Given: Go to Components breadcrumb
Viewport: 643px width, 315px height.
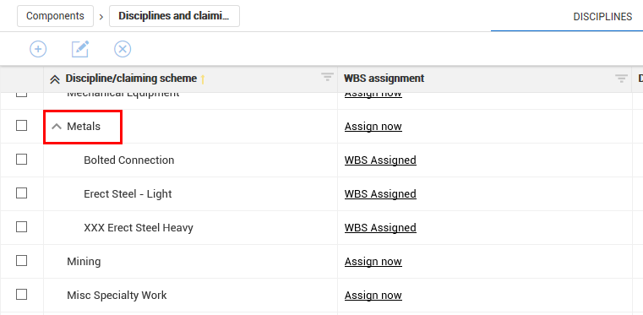Looking at the screenshot, I should pos(56,16).
